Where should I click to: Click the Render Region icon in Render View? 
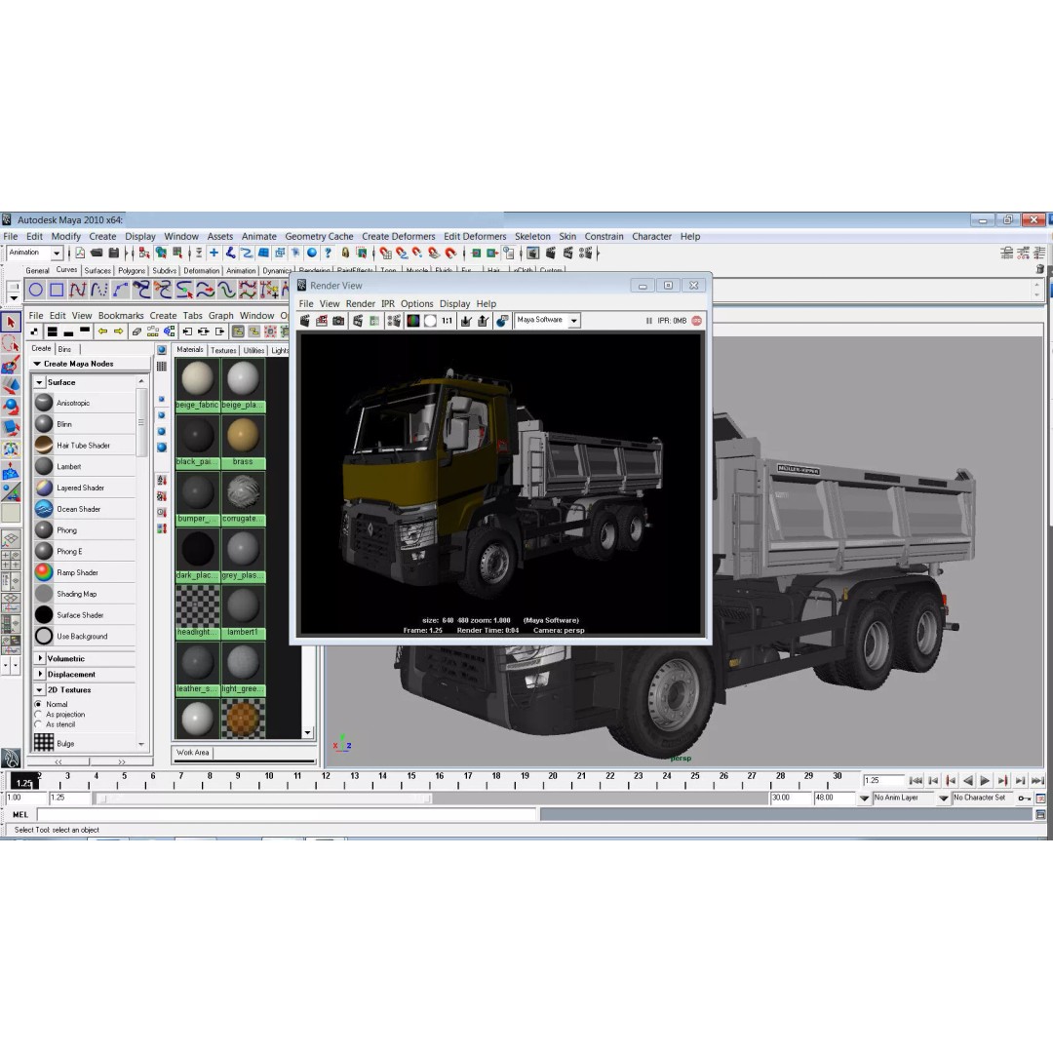322,321
